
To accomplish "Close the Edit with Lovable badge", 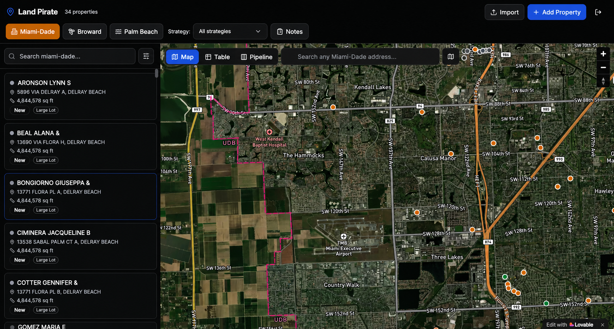I will [603, 325].
